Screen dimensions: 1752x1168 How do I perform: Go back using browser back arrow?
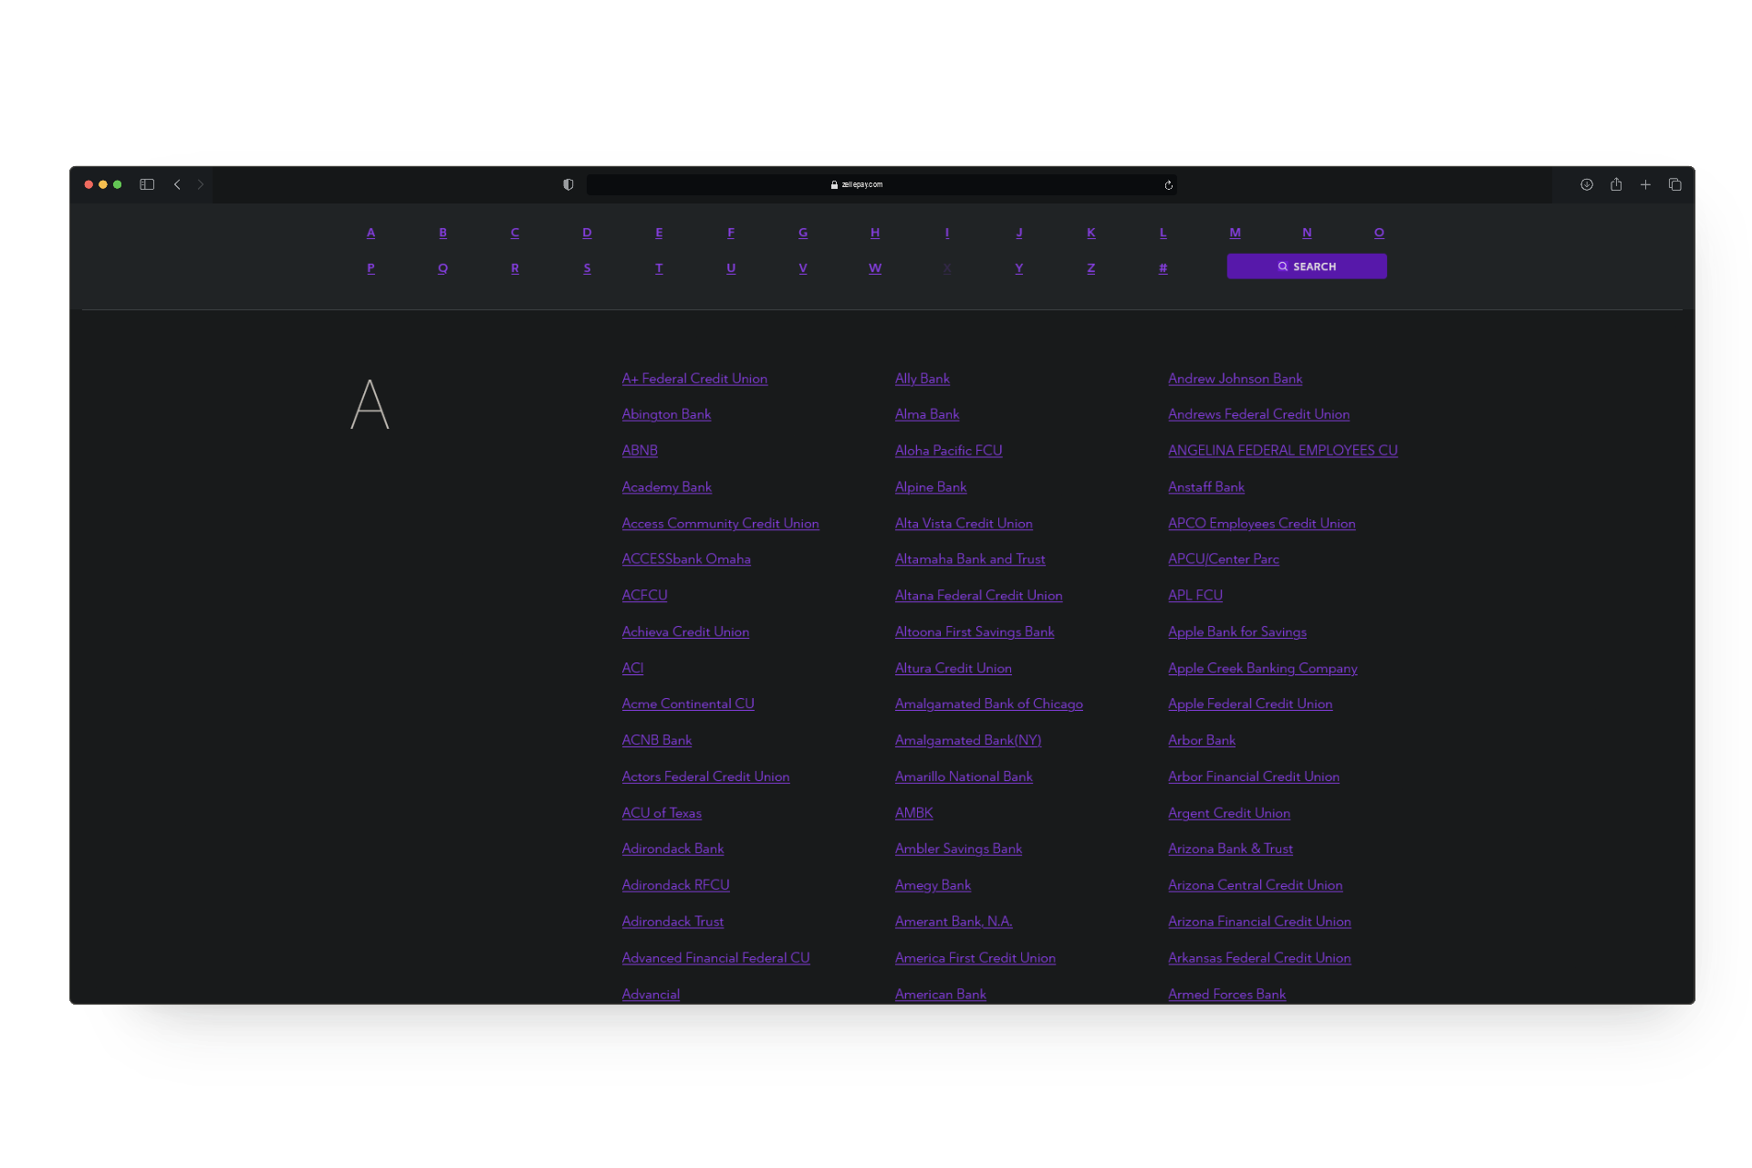point(177,184)
